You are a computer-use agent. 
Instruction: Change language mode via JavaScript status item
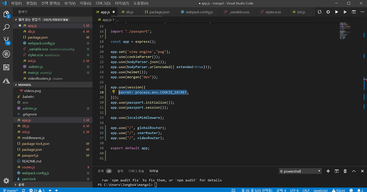(x=320, y=190)
